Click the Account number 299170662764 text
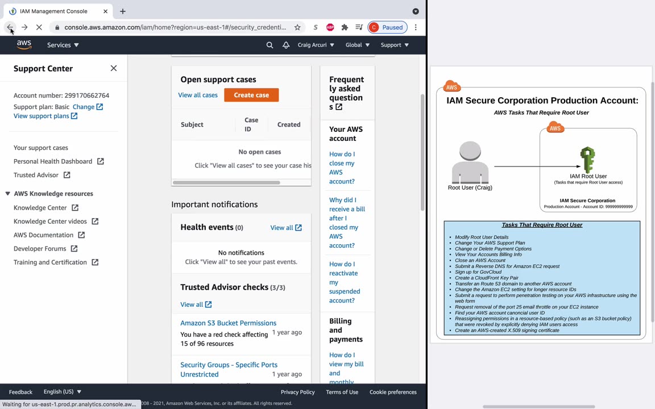The image size is (655, 409). pyautogui.click(x=61, y=95)
